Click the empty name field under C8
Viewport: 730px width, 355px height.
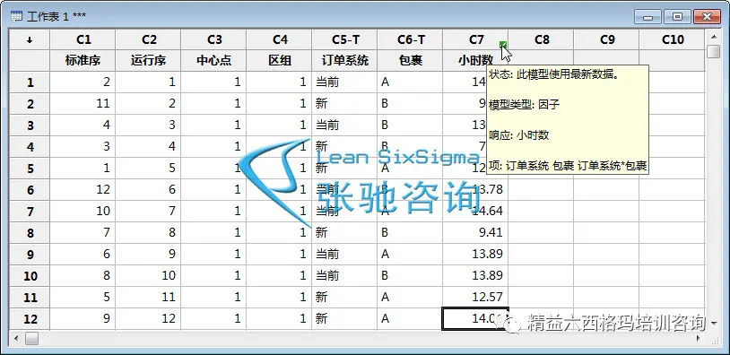542,60
